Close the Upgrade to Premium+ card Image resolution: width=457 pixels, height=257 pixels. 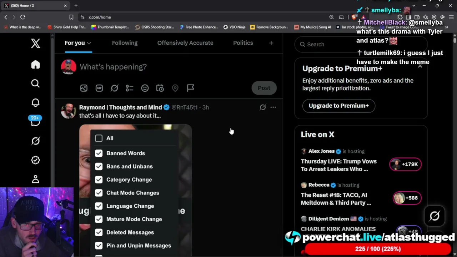tap(420, 66)
